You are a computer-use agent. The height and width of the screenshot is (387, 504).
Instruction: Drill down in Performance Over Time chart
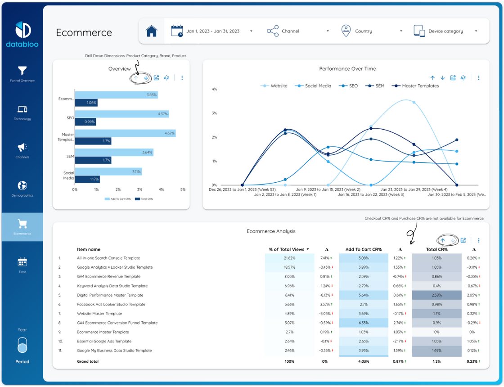point(443,78)
